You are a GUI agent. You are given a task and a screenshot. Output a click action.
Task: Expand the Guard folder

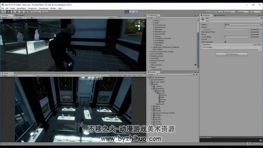pyautogui.click(x=155, y=104)
